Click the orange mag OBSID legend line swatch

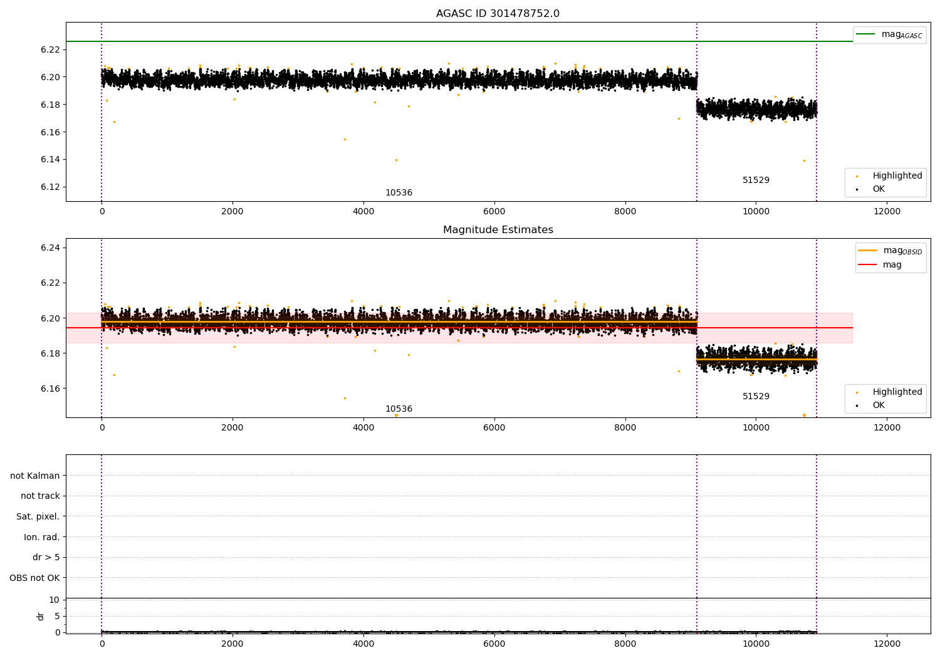click(x=867, y=251)
